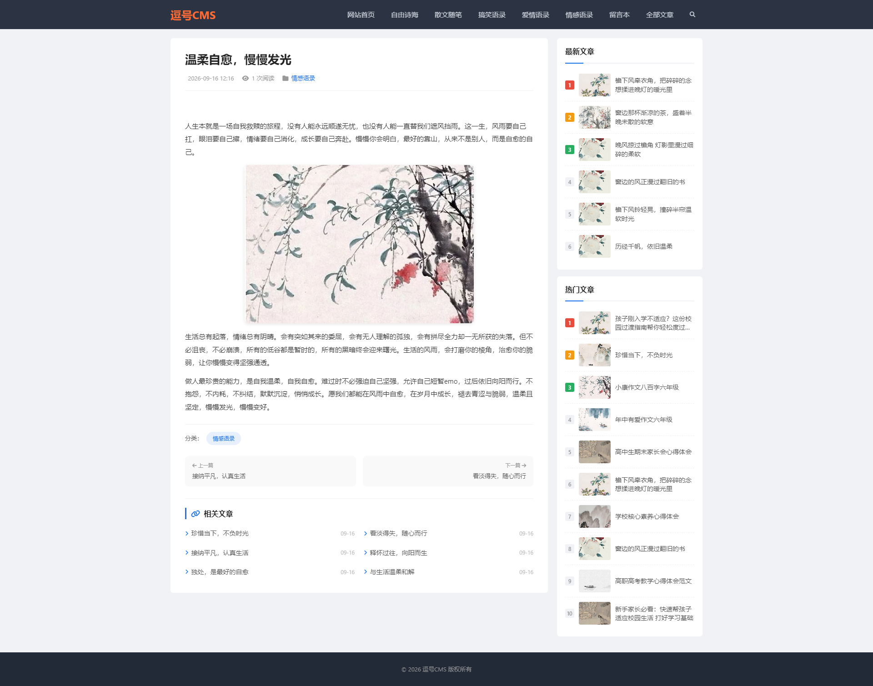Click chevron beside 珍惜当下，不负时光 related item
Image resolution: width=873 pixels, height=686 pixels.
coord(187,533)
